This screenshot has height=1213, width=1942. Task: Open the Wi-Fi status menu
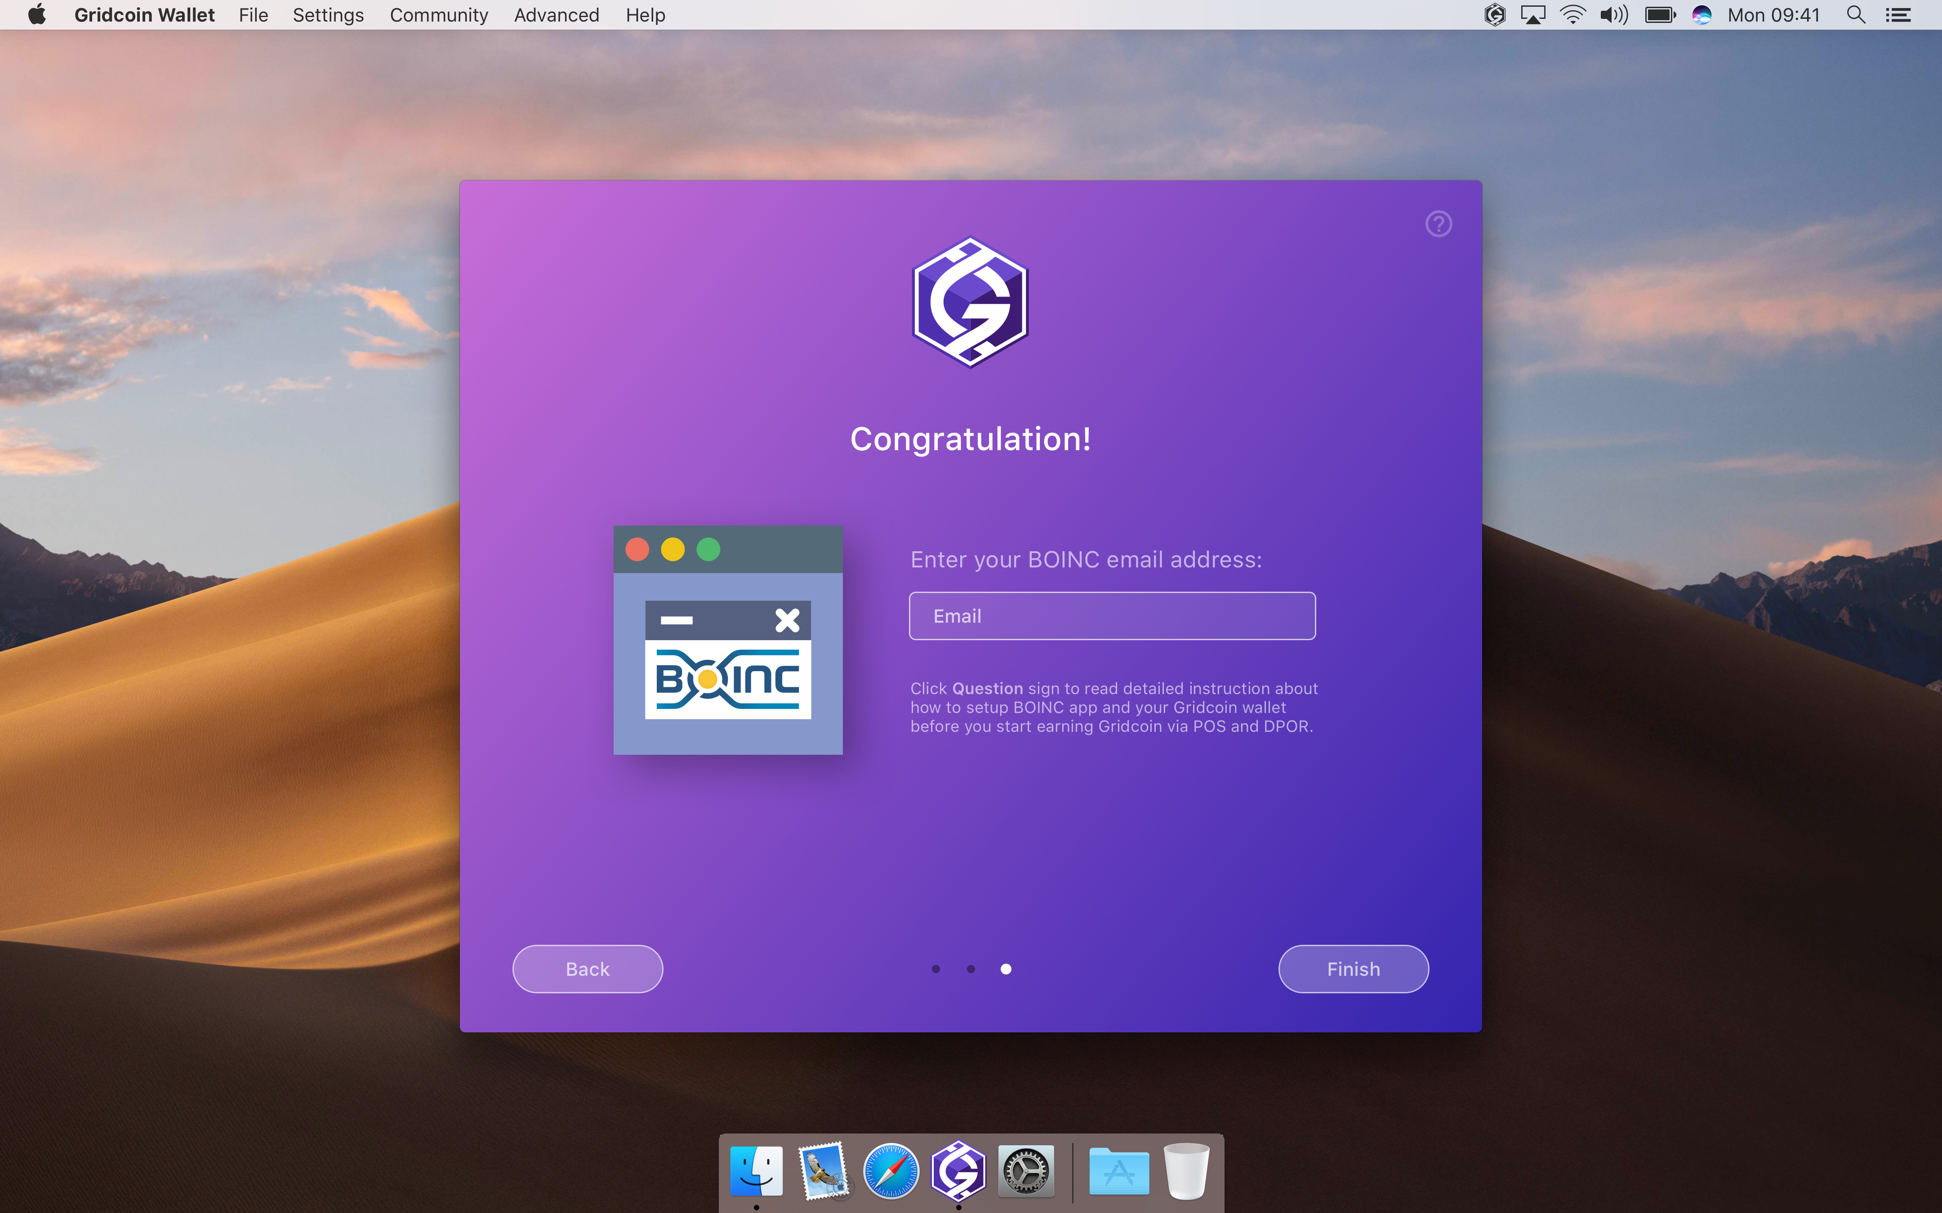1573,14
